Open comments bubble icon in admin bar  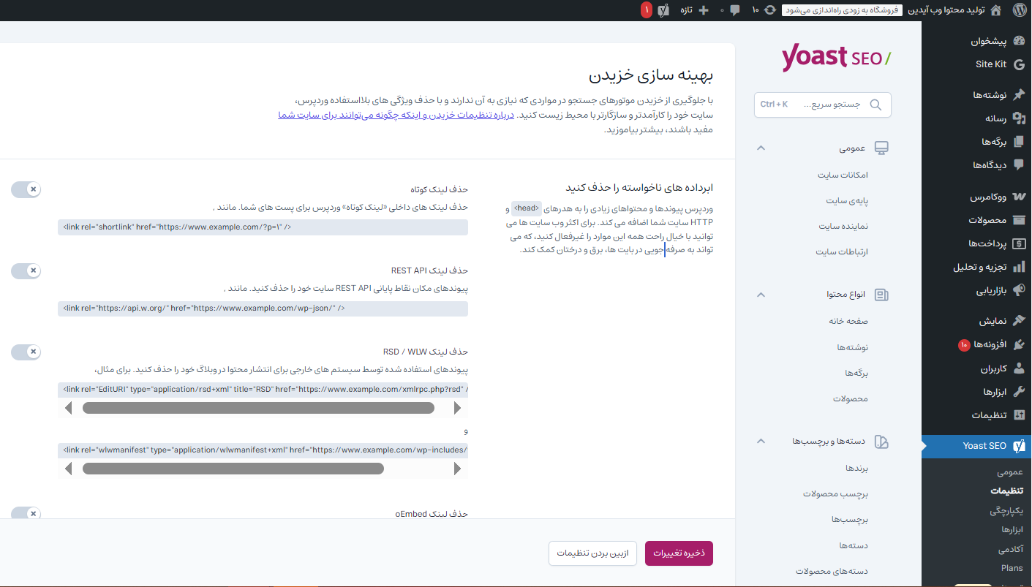point(734,10)
